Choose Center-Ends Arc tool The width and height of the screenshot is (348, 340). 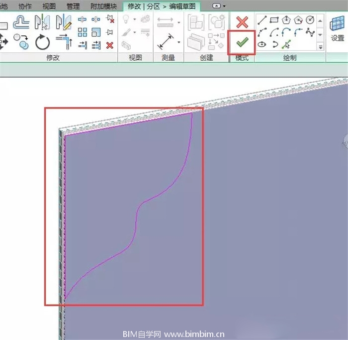click(274, 32)
